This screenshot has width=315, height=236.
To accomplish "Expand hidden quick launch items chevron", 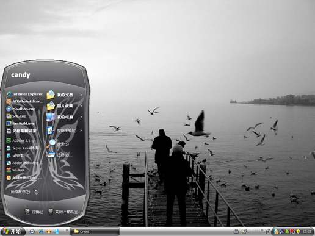I will pos(67,231).
